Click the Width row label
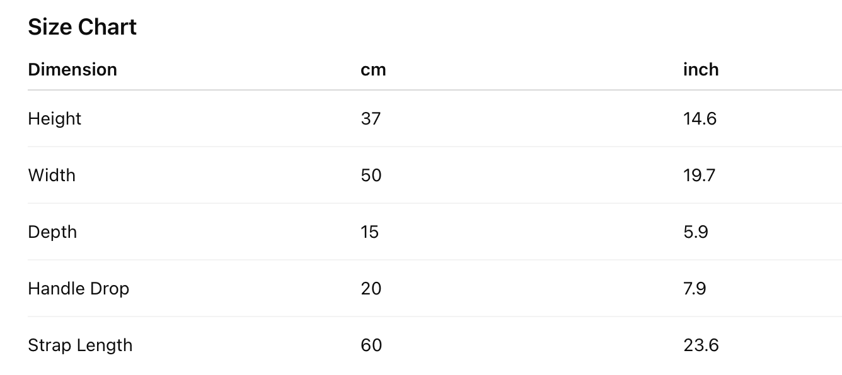The image size is (842, 375). pyautogui.click(x=52, y=175)
